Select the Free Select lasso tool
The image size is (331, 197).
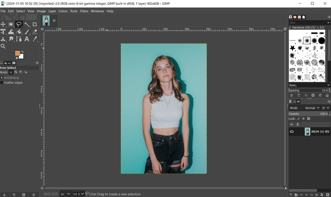click(19, 24)
